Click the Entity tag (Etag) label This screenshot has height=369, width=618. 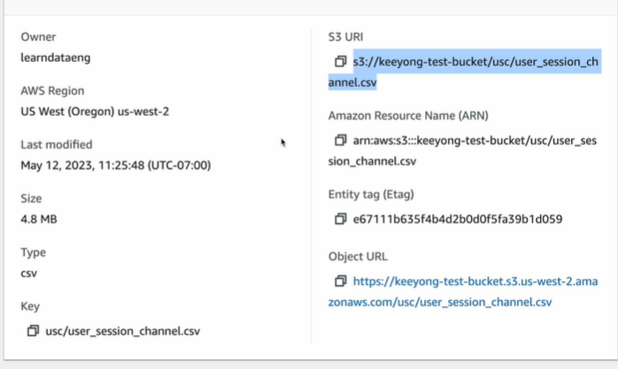point(371,195)
